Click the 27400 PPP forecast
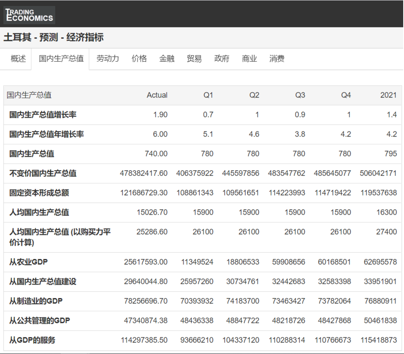 (x=387, y=232)
